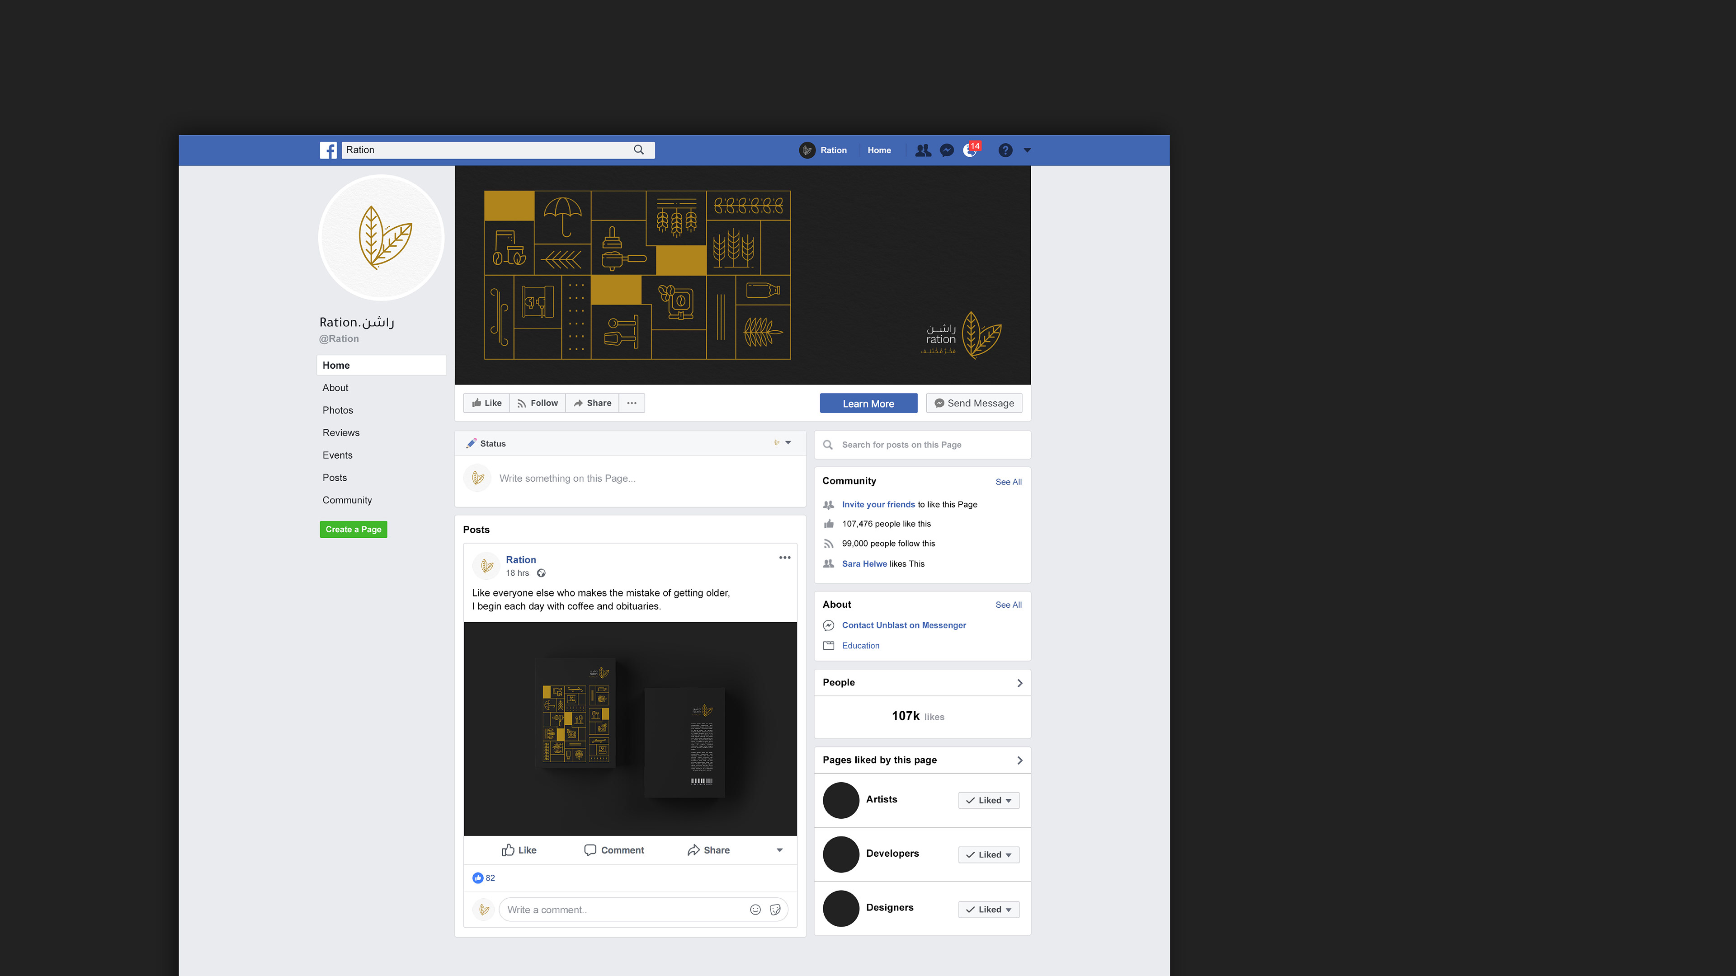The width and height of the screenshot is (1736, 976).
Task: Toggle Liked status for Developers page
Action: click(x=989, y=854)
